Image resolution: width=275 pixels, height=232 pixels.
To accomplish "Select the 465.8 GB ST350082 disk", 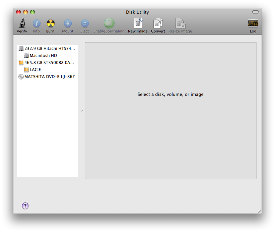I will tap(49, 63).
